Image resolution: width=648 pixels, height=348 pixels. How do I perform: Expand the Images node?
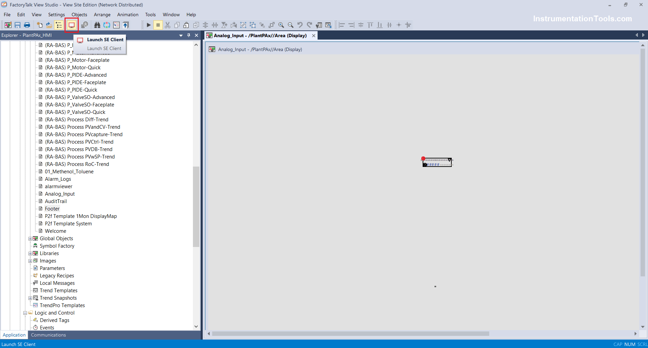pyautogui.click(x=30, y=261)
